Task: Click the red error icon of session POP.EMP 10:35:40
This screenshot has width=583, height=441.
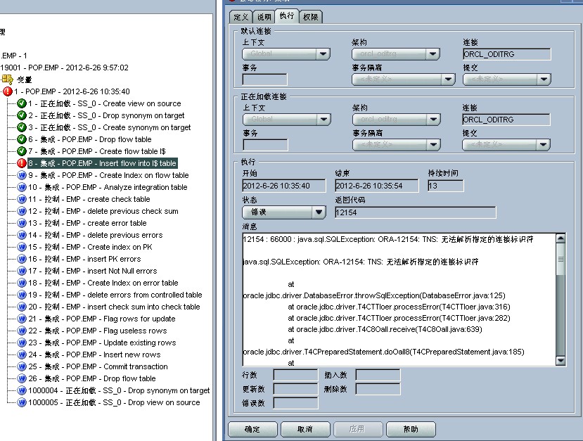Action: [x=8, y=91]
